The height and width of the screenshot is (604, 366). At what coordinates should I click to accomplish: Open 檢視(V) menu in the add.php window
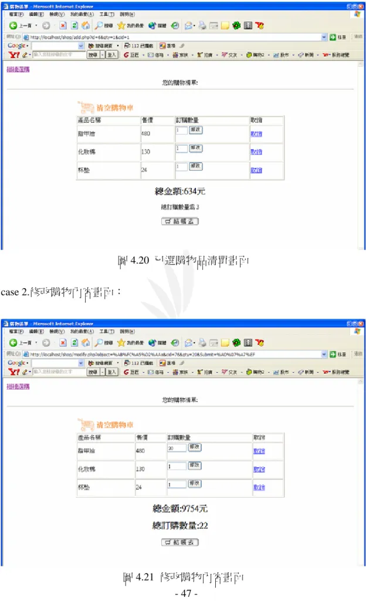tap(57, 14)
